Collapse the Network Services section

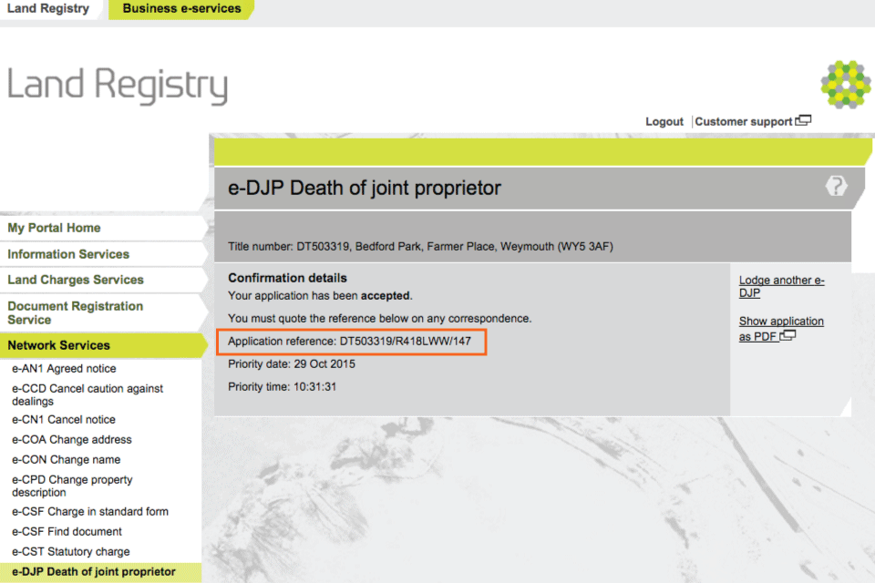pyautogui.click(x=59, y=345)
